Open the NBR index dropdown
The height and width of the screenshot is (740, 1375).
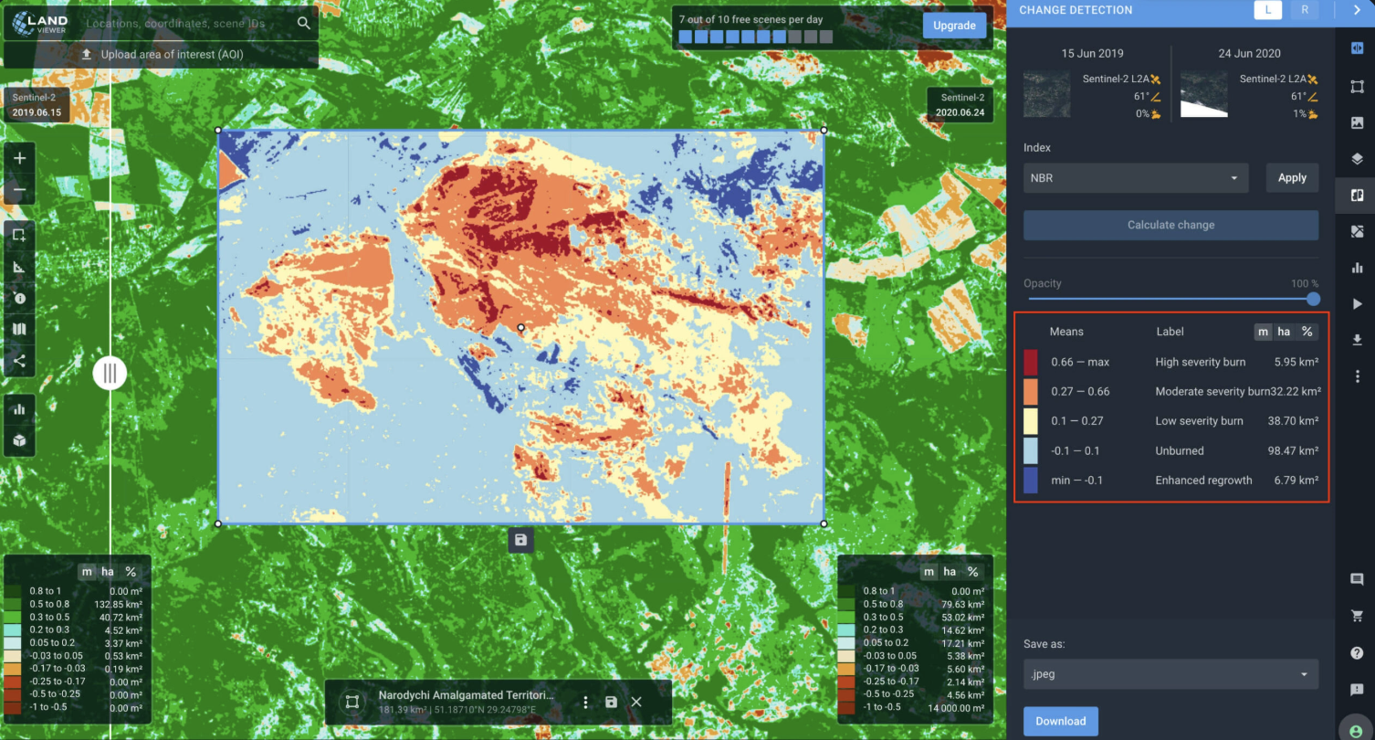point(1135,178)
